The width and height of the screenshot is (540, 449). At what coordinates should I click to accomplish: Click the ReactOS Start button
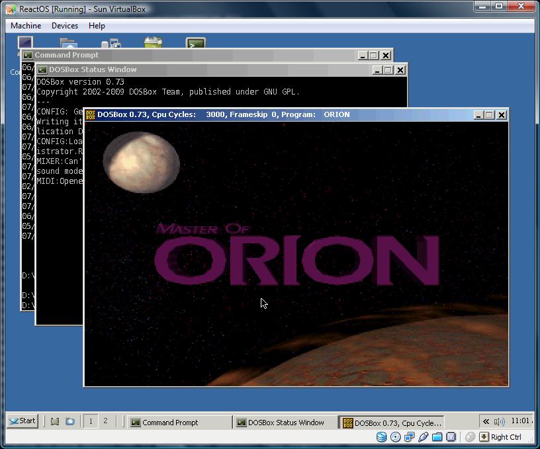[x=22, y=421]
